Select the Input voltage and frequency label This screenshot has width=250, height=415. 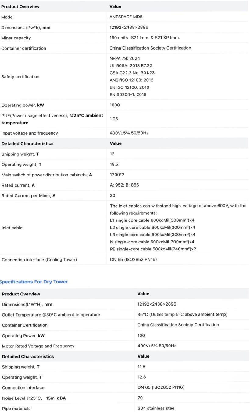(x=30, y=133)
